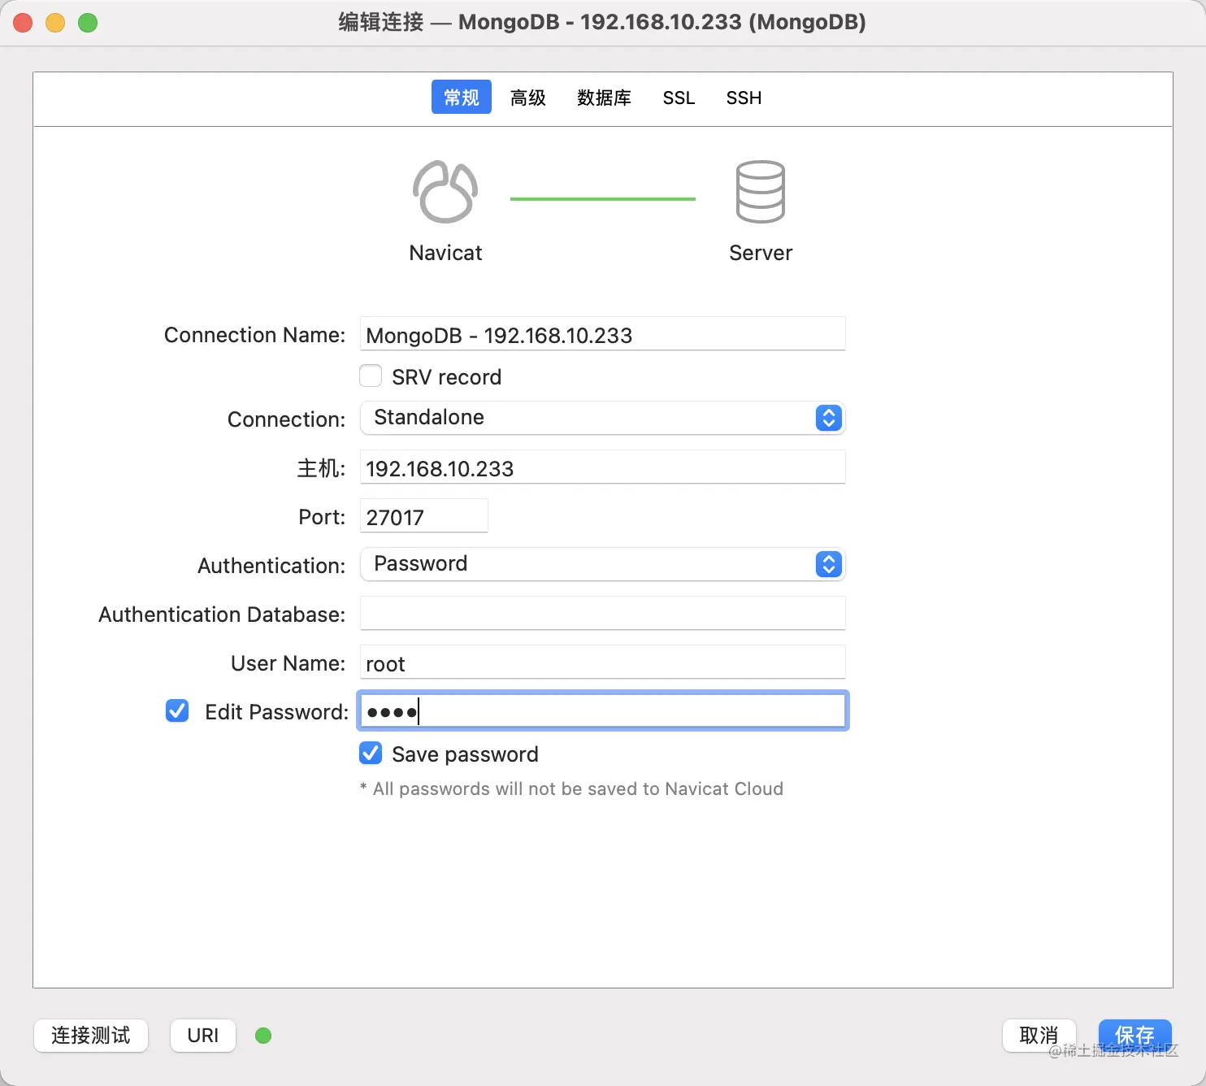
Task: Click the 'Authentication:' label
Action: (271, 566)
